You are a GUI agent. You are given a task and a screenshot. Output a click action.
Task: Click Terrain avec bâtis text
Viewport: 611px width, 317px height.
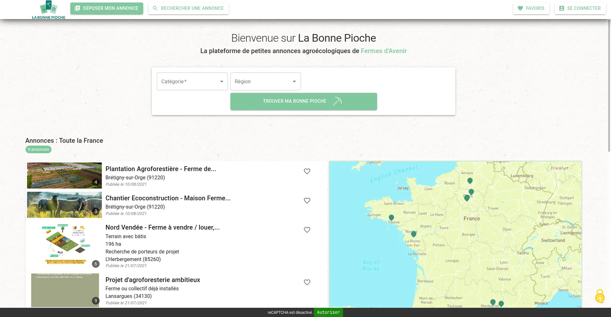(x=126, y=236)
